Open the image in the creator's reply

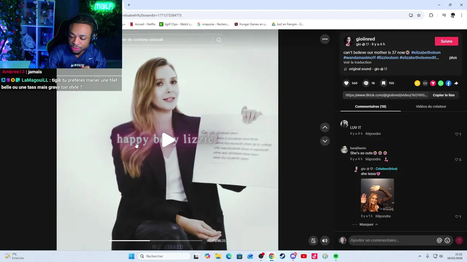[x=377, y=195]
